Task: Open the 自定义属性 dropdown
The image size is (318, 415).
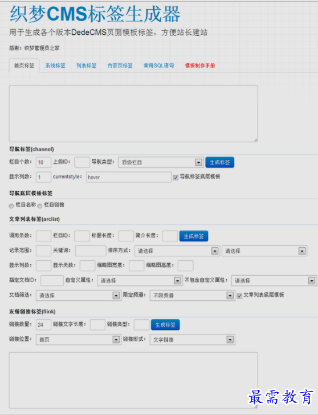Action: [140, 280]
